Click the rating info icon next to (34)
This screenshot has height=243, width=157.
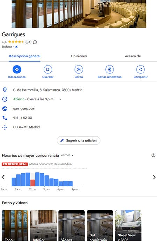[x=35, y=42]
